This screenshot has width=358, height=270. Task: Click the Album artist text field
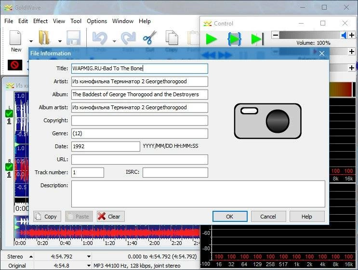[140, 107]
